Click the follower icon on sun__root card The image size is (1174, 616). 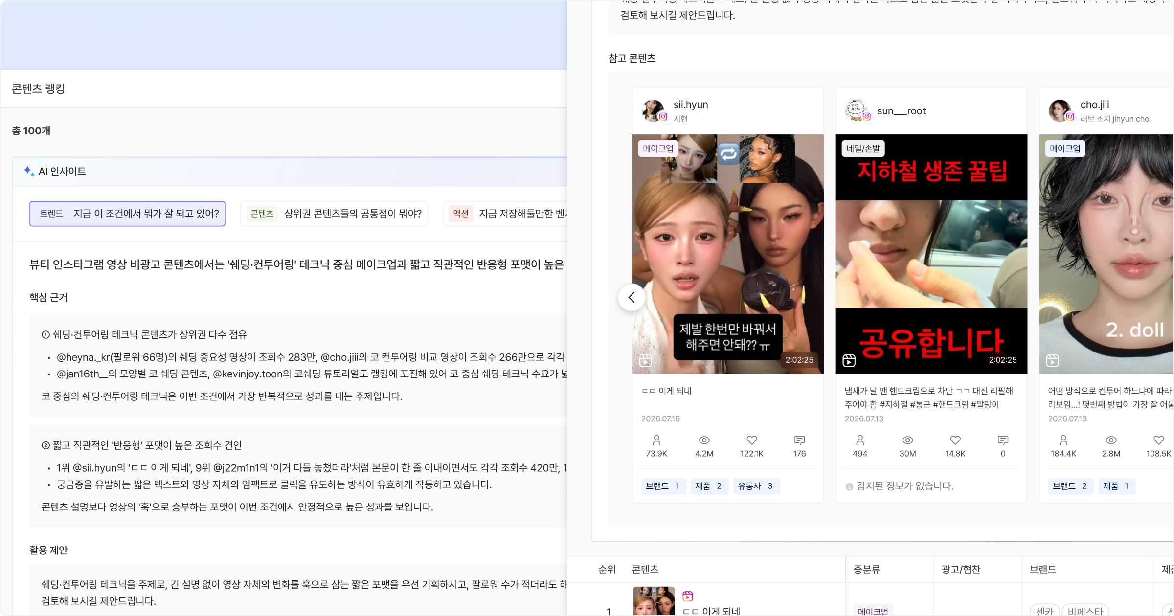(x=860, y=440)
